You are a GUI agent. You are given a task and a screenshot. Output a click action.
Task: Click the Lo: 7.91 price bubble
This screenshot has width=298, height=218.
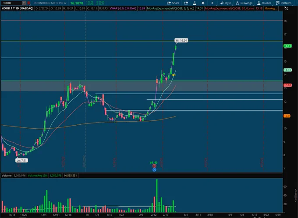21,161
